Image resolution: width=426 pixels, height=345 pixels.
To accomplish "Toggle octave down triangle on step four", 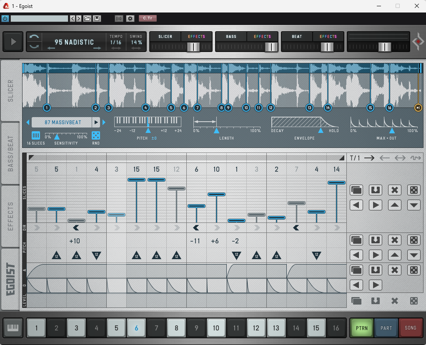I will (96, 256).
